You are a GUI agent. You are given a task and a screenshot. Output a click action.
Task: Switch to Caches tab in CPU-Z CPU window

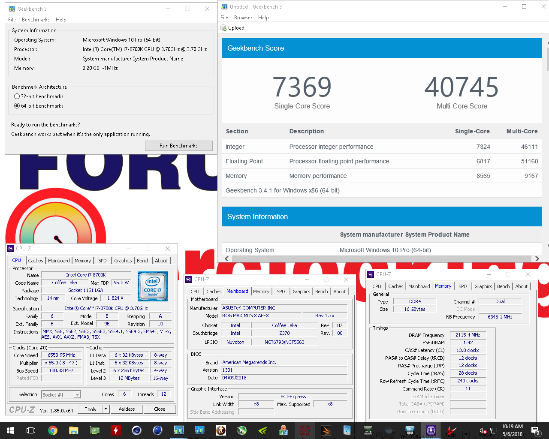(36, 261)
